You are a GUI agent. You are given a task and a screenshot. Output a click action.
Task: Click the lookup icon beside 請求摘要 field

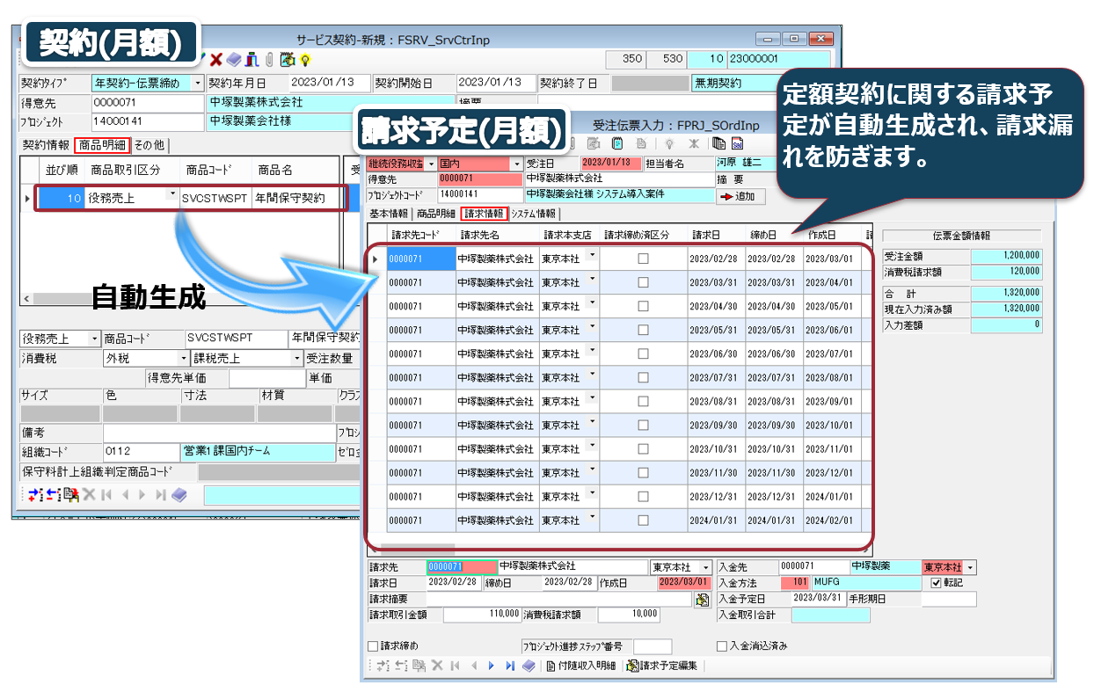point(702,599)
